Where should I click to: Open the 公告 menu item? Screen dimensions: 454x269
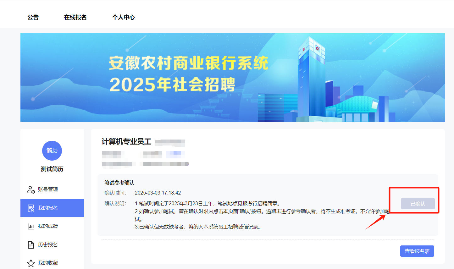pyautogui.click(x=33, y=17)
